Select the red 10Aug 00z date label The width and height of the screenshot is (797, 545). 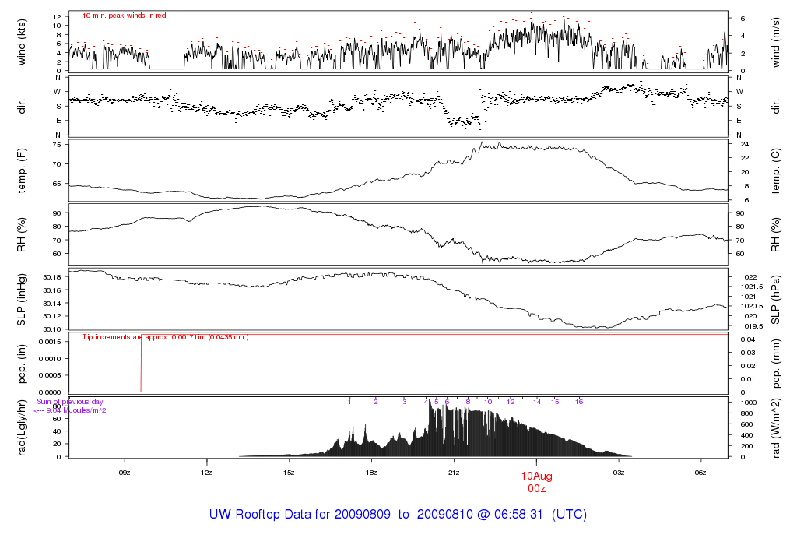pos(536,482)
